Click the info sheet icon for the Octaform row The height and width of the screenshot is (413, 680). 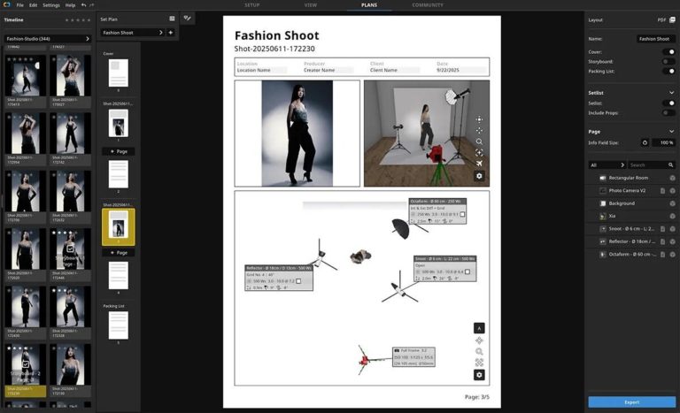tap(662, 255)
